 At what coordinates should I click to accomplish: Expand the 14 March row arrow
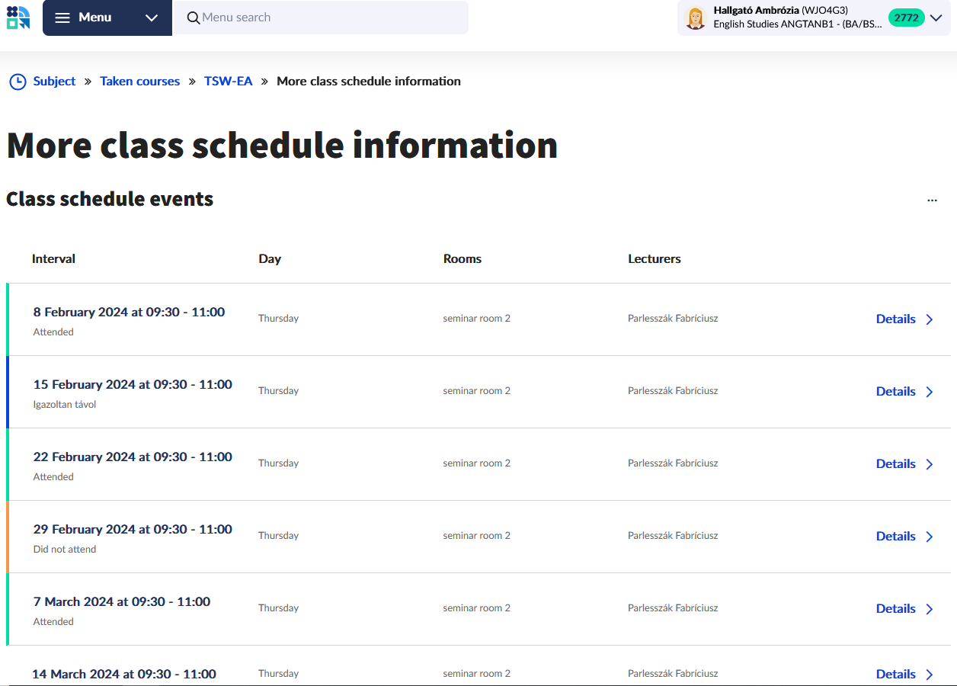coord(930,675)
